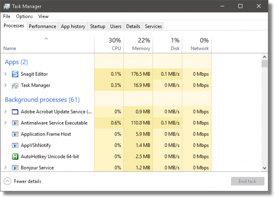The height and width of the screenshot is (197, 274).
Task: Sort by the Name column header
Action: [47, 45]
